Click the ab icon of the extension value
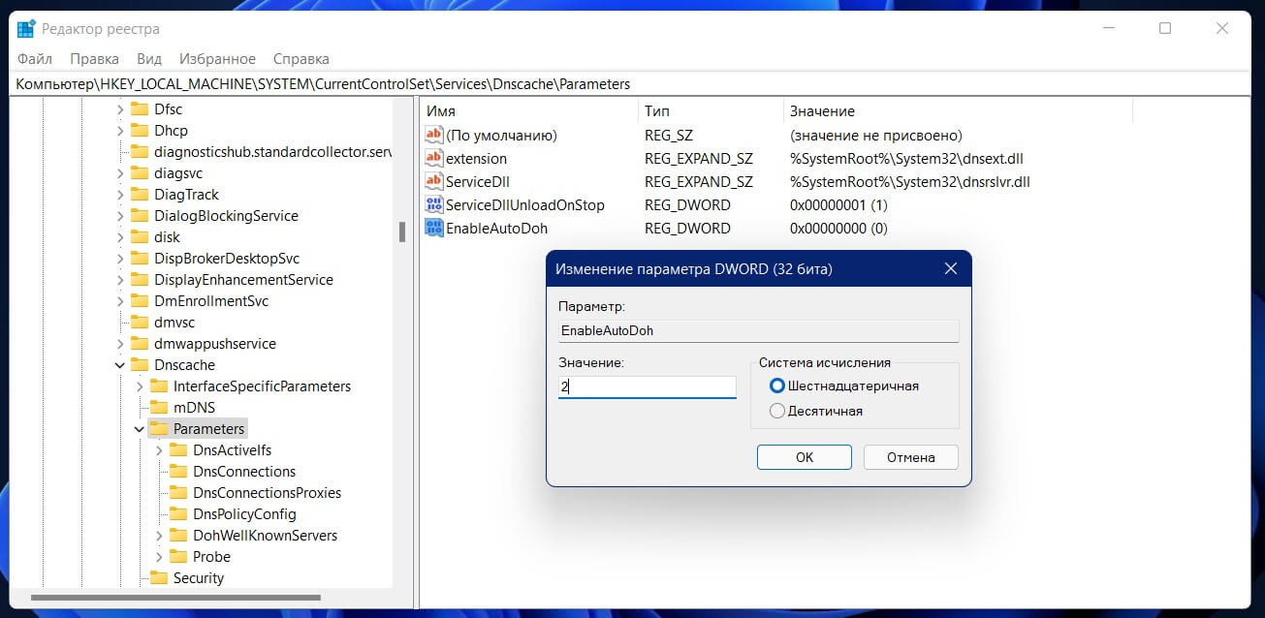 [x=434, y=158]
